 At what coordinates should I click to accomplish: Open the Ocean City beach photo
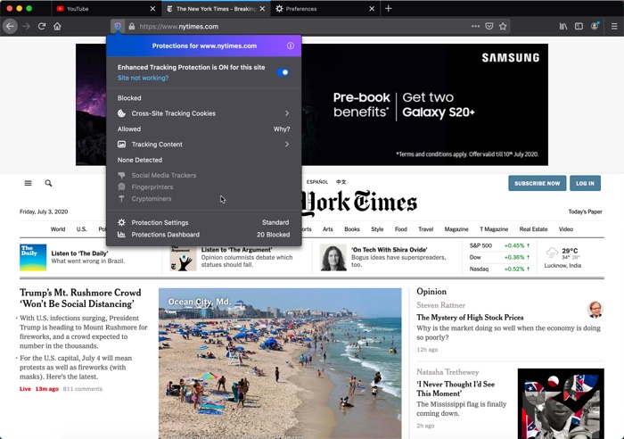[280, 363]
